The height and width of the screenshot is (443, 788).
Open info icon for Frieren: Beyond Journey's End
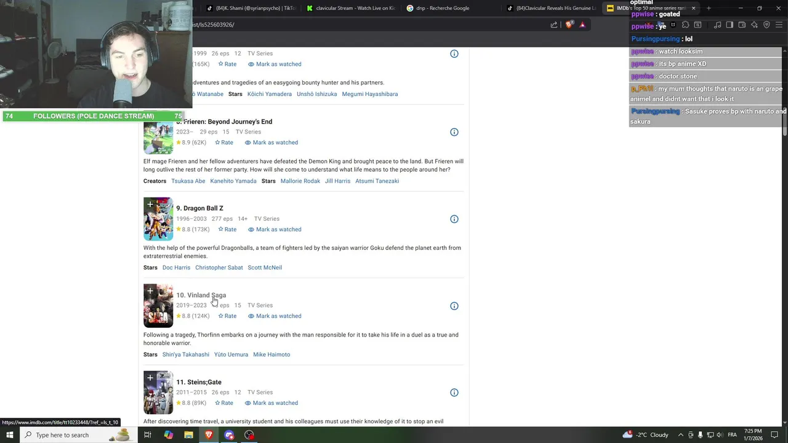point(454,132)
